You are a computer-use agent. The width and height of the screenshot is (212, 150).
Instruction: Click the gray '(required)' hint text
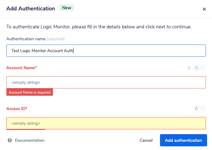pos(56,39)
